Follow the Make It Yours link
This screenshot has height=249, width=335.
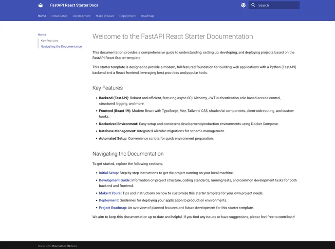(110, 193)
